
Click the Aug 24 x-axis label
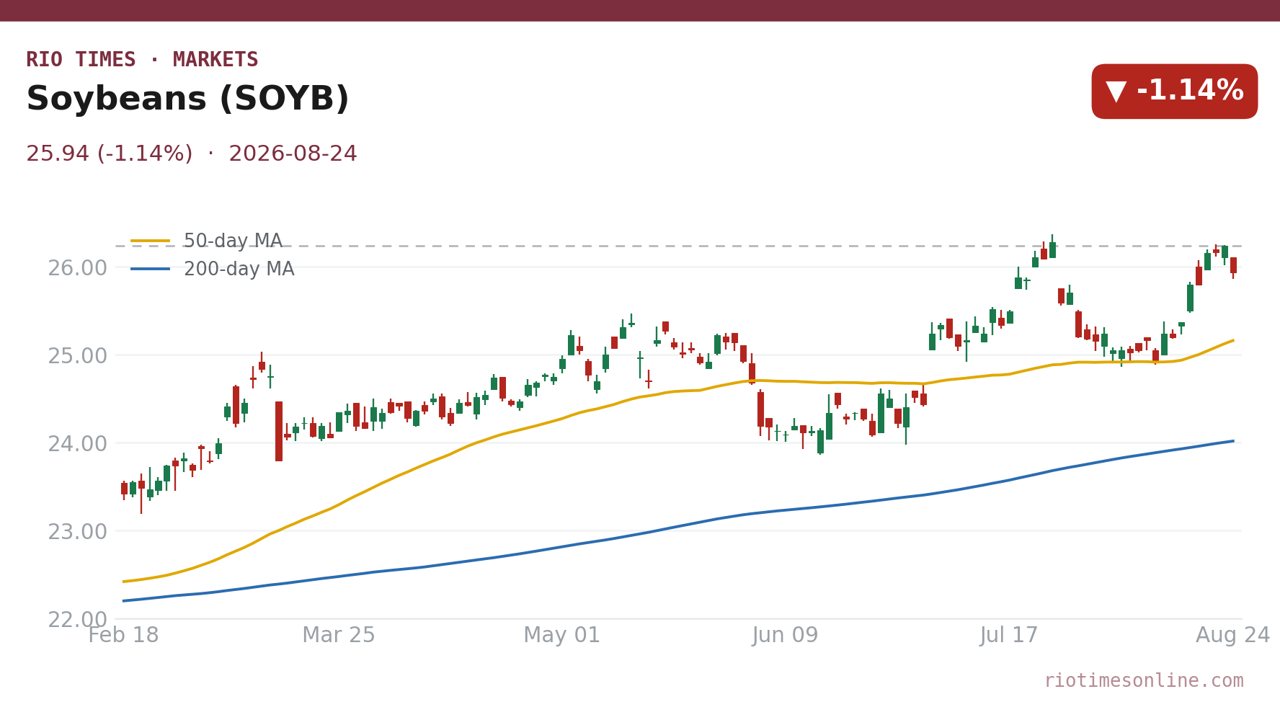tap(1232, 636)
